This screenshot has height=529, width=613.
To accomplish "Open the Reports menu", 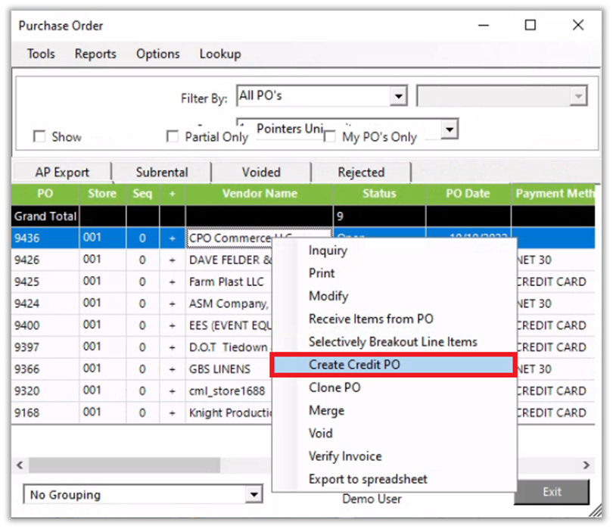I will [x=95, y=54].
